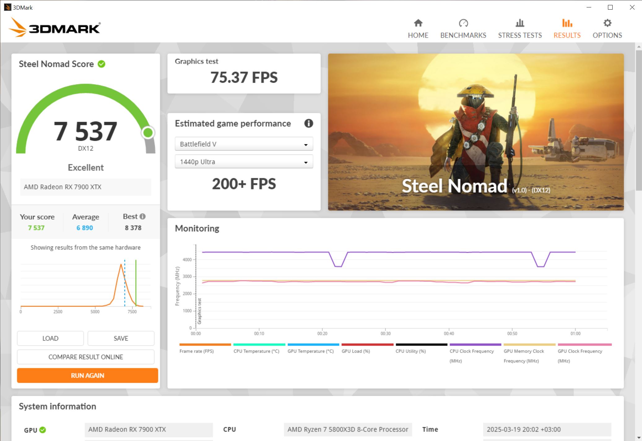Viewport: 642px width, 441px height.
Task: Open the 1440p Ultra resolution dropdown
Action: tap(244, 162)
